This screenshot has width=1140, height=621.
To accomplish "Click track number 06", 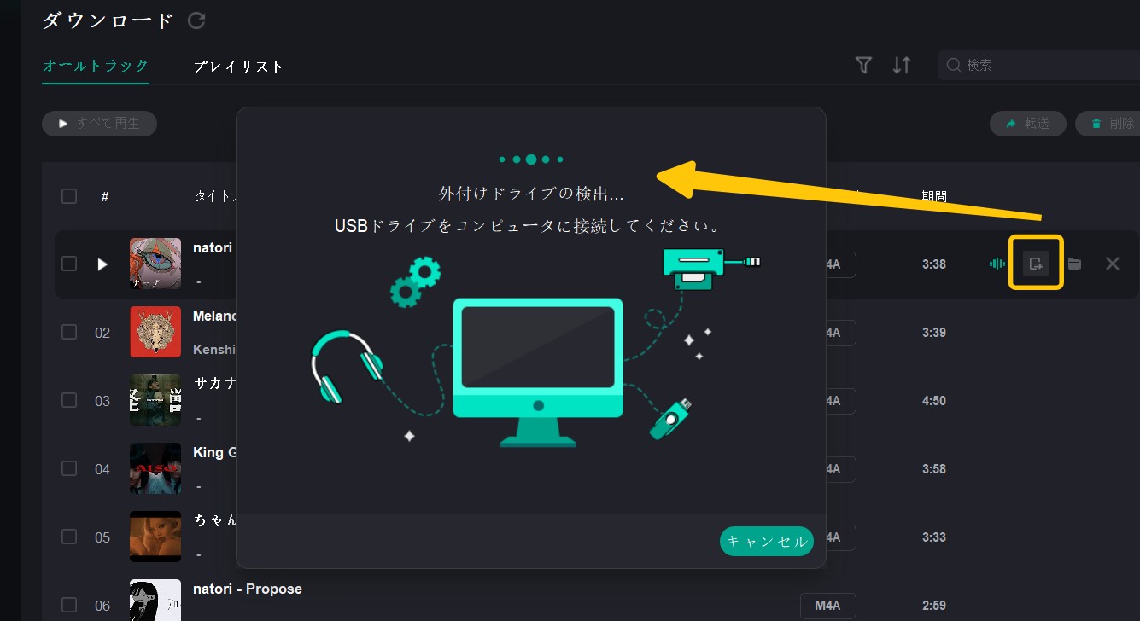I will coord(102,606).
